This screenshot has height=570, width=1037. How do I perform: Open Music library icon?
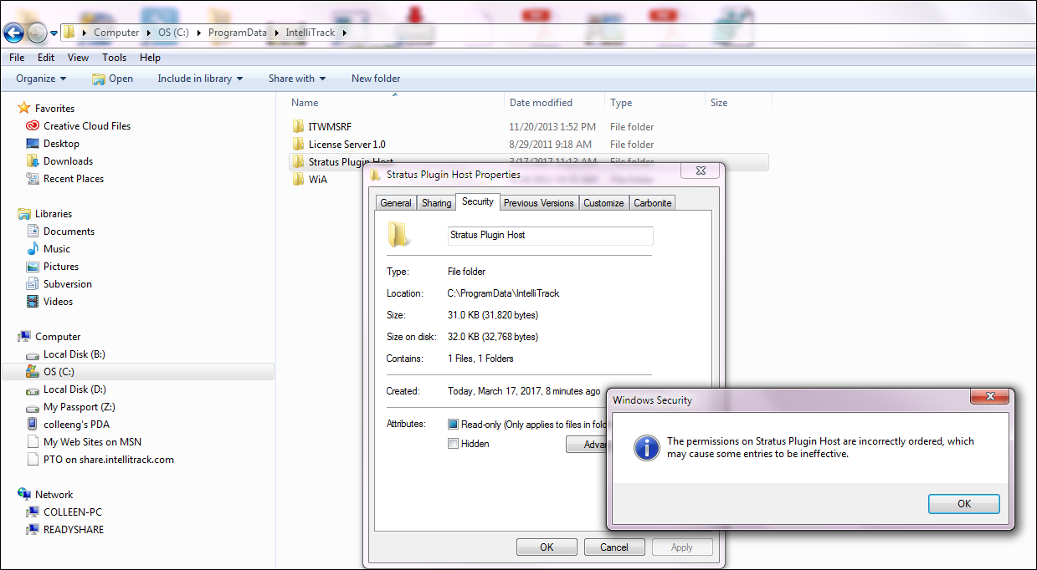click(33, 249)
